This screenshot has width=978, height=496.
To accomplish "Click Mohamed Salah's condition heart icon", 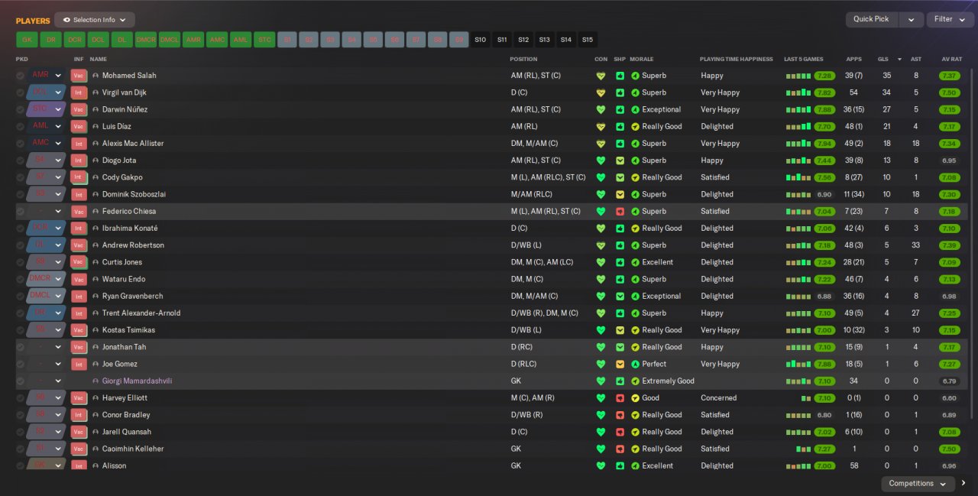I will [601, 76].
